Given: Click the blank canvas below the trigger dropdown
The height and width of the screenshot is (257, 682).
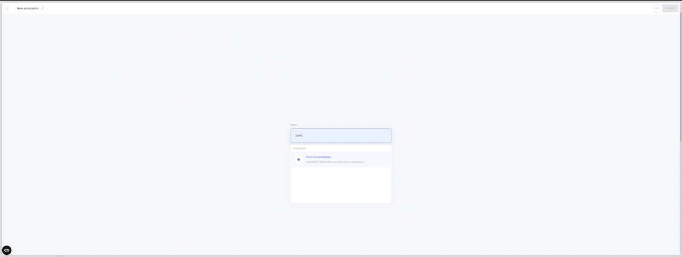Looking at the screenshot, I should tap(341, 229).
